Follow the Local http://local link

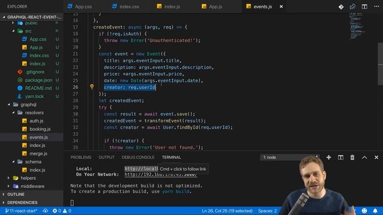(141, 168)
